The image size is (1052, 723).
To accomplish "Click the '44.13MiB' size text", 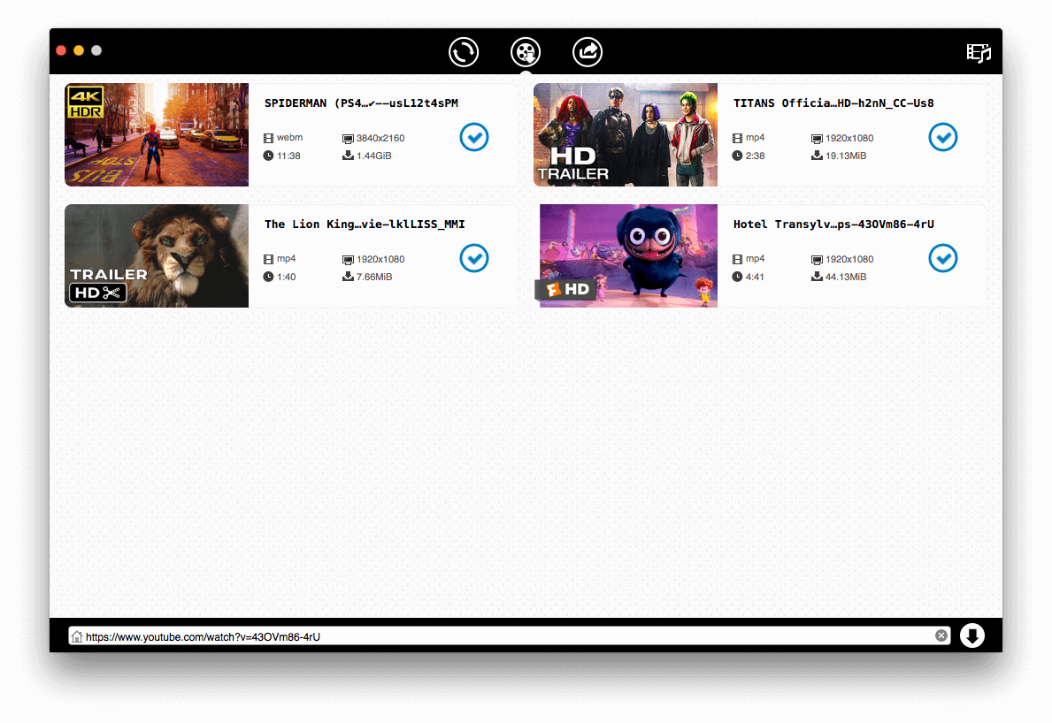I will (846, 277).
